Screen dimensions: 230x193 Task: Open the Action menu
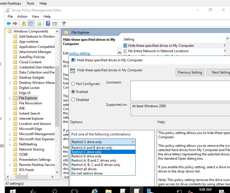[x=22, y=16]
